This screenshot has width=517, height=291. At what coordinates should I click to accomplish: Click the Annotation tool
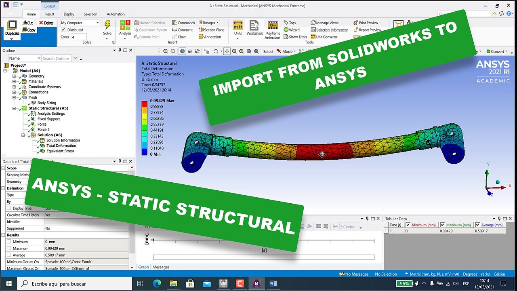[x=210, y=37]
